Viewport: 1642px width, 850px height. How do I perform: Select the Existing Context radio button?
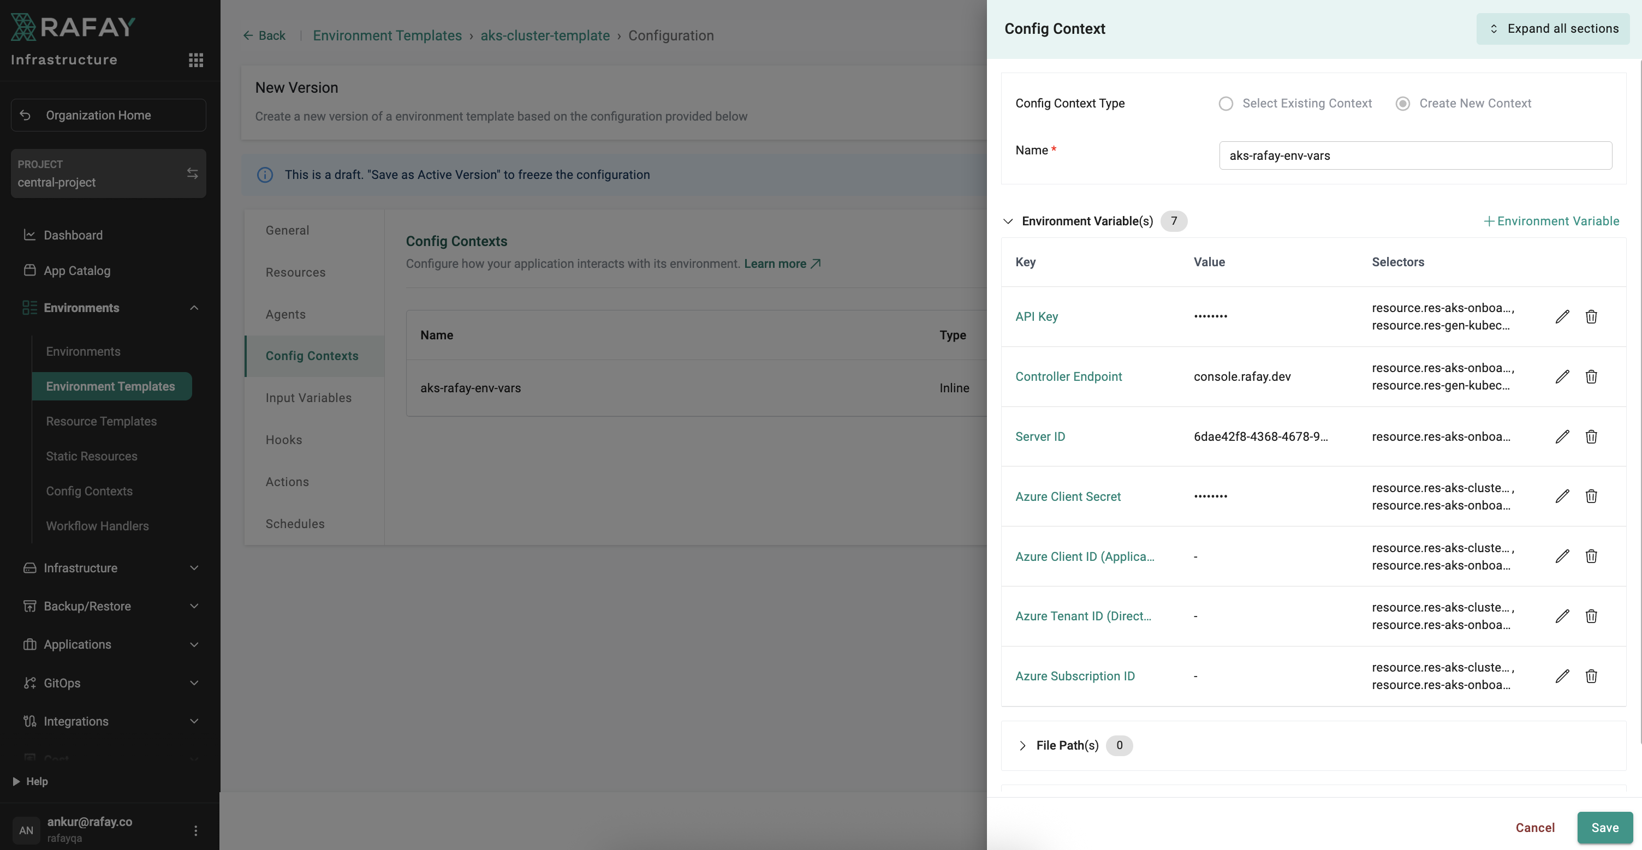coord(1225,103)
